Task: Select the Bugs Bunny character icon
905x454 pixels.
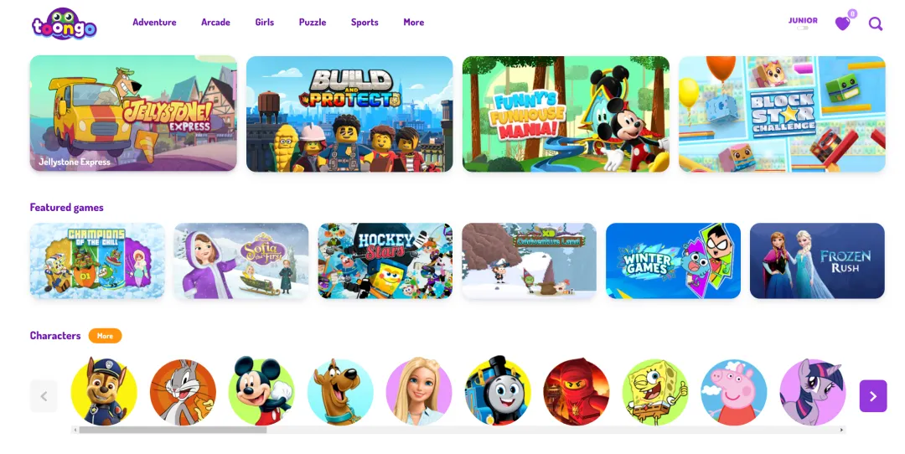Action: click(x=183, y=392)
